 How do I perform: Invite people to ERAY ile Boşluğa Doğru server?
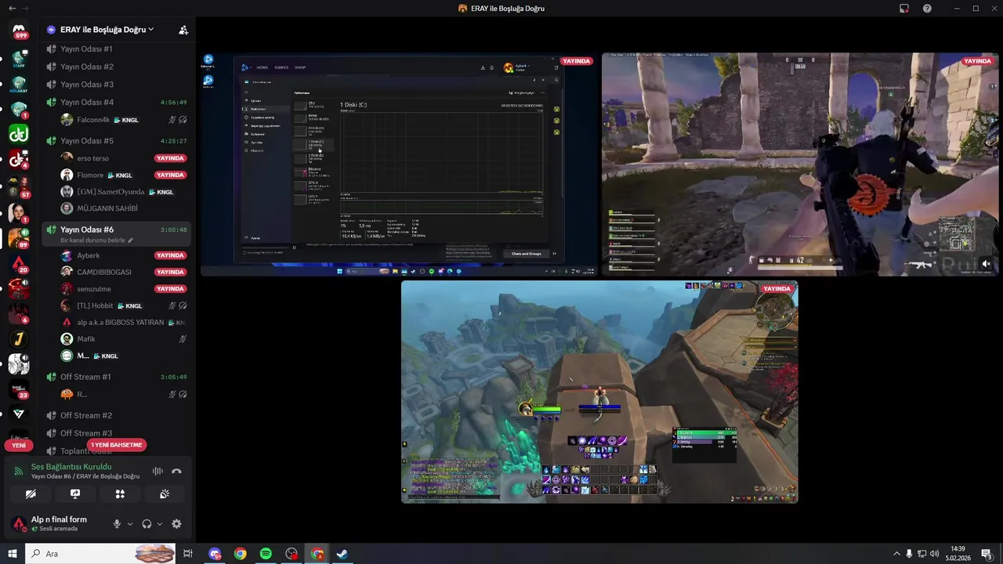183,30
